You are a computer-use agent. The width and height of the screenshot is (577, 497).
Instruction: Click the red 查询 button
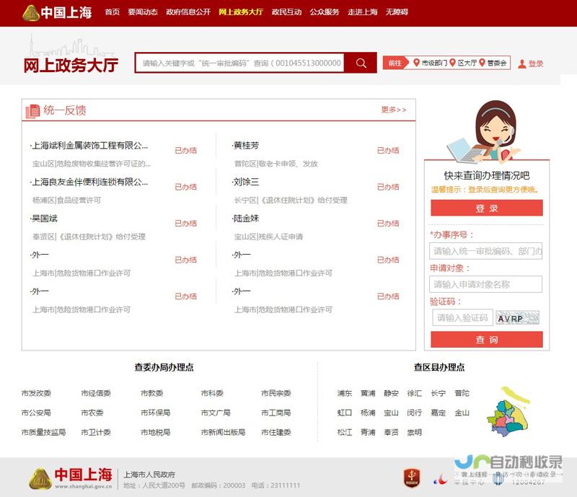point(486,340)
